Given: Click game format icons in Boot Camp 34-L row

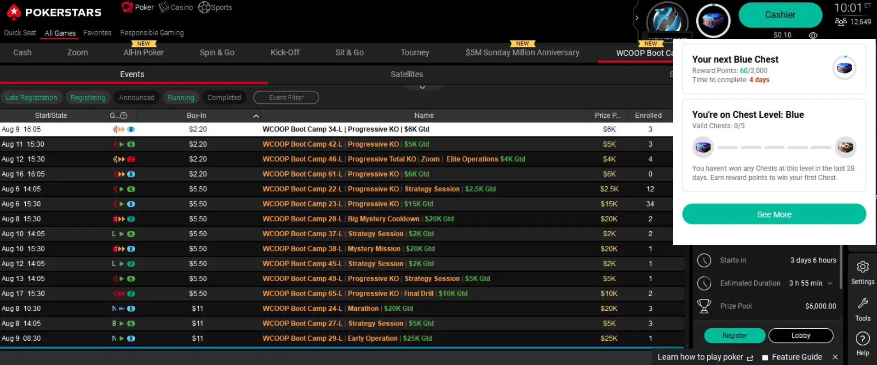Looking at the screenshot, I should click(x=124, y=130).
